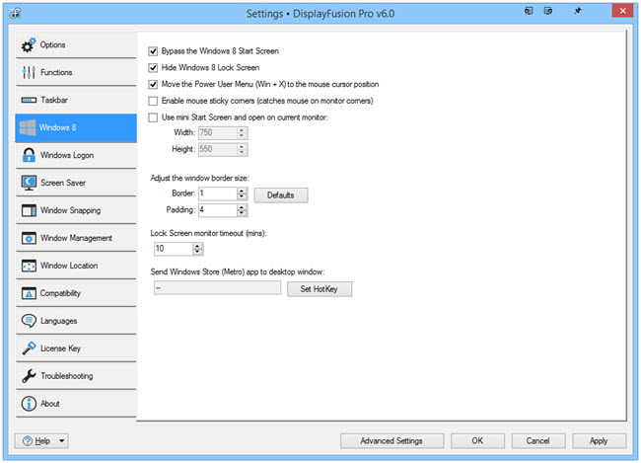Screen dimensions: 641x463
Task: Click the Taskbar icon in sidebar
Action: coord(29,100)
